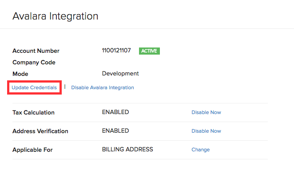The width and height of the screenshot is (294, 178).
Task: Disable Now for Address Verification
Action: pos(206,131)
